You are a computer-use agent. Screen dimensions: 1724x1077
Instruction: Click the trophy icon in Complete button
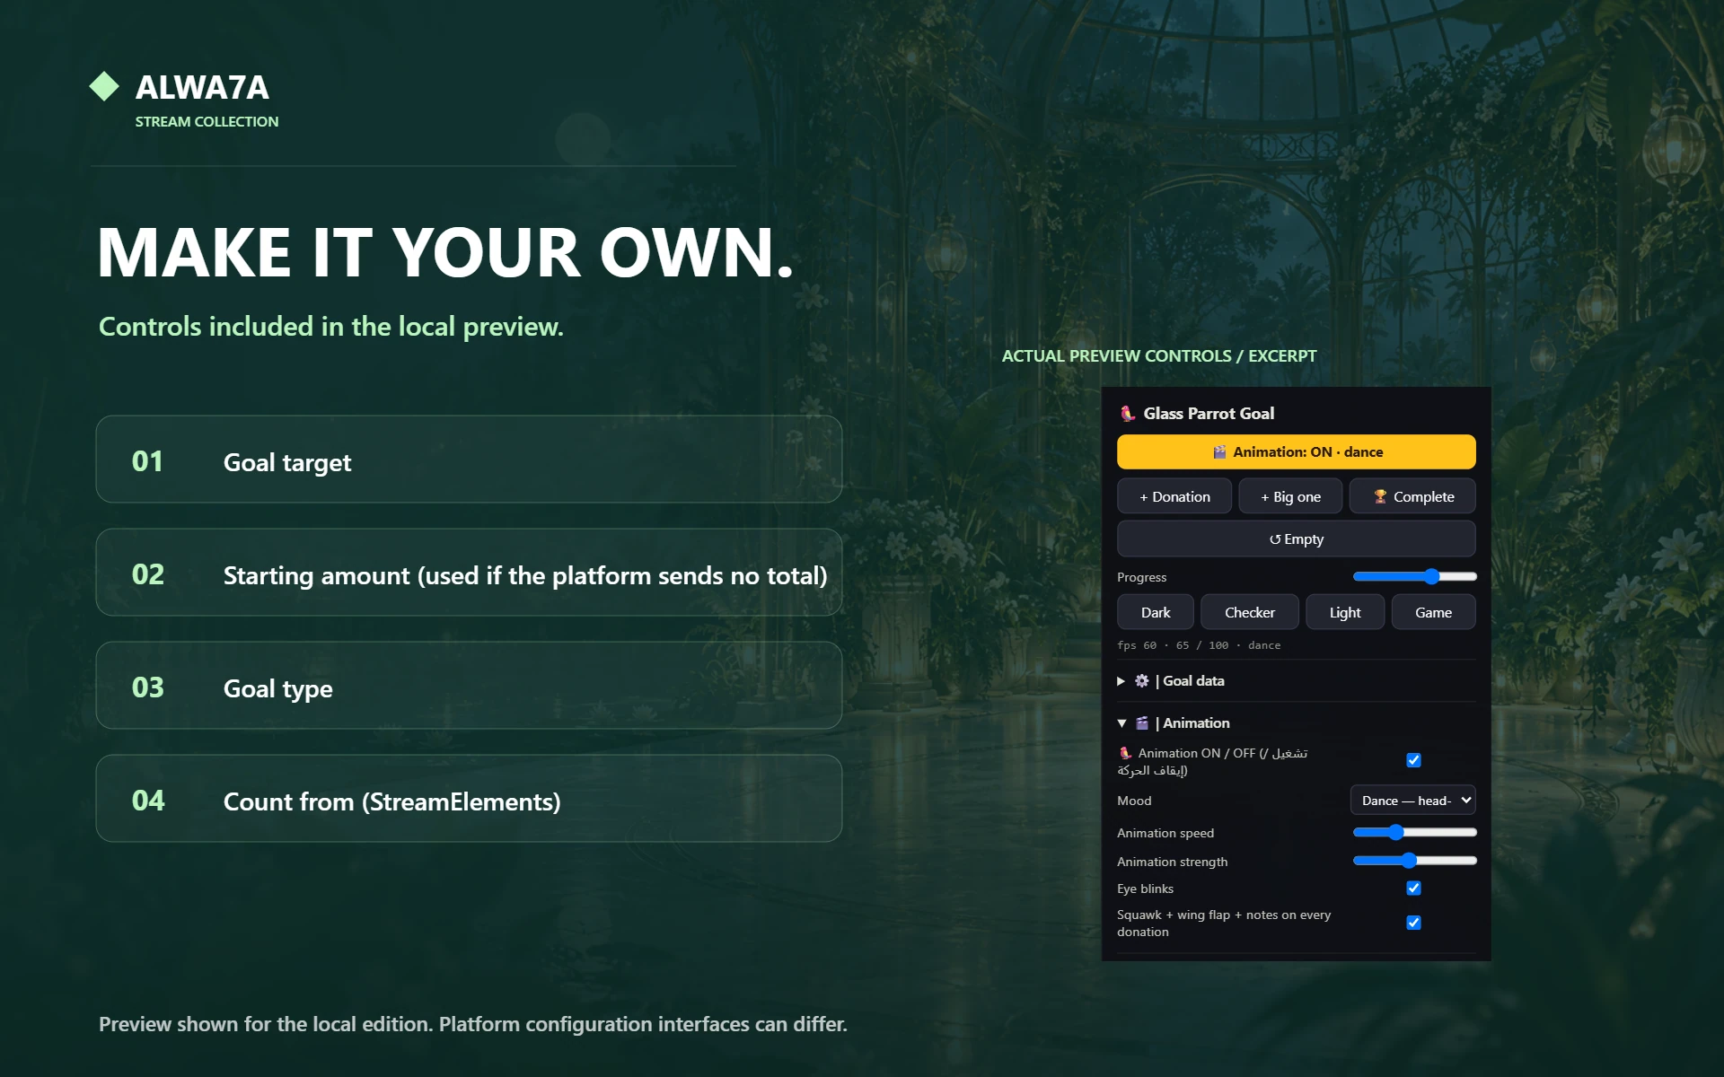(1380, 496)
